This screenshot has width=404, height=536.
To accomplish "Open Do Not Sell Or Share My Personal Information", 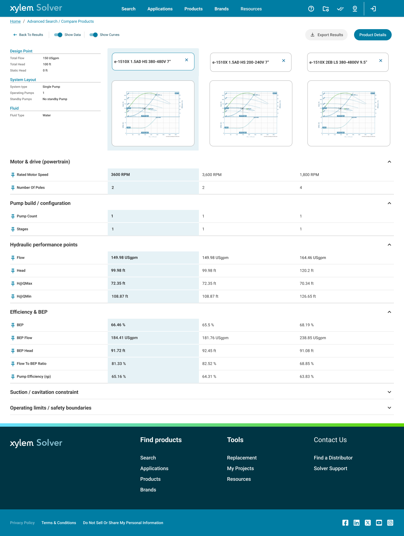I will pos(123,523).
